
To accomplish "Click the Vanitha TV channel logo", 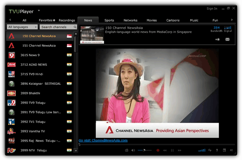I will pyautogui.click(x=11, y=131).
